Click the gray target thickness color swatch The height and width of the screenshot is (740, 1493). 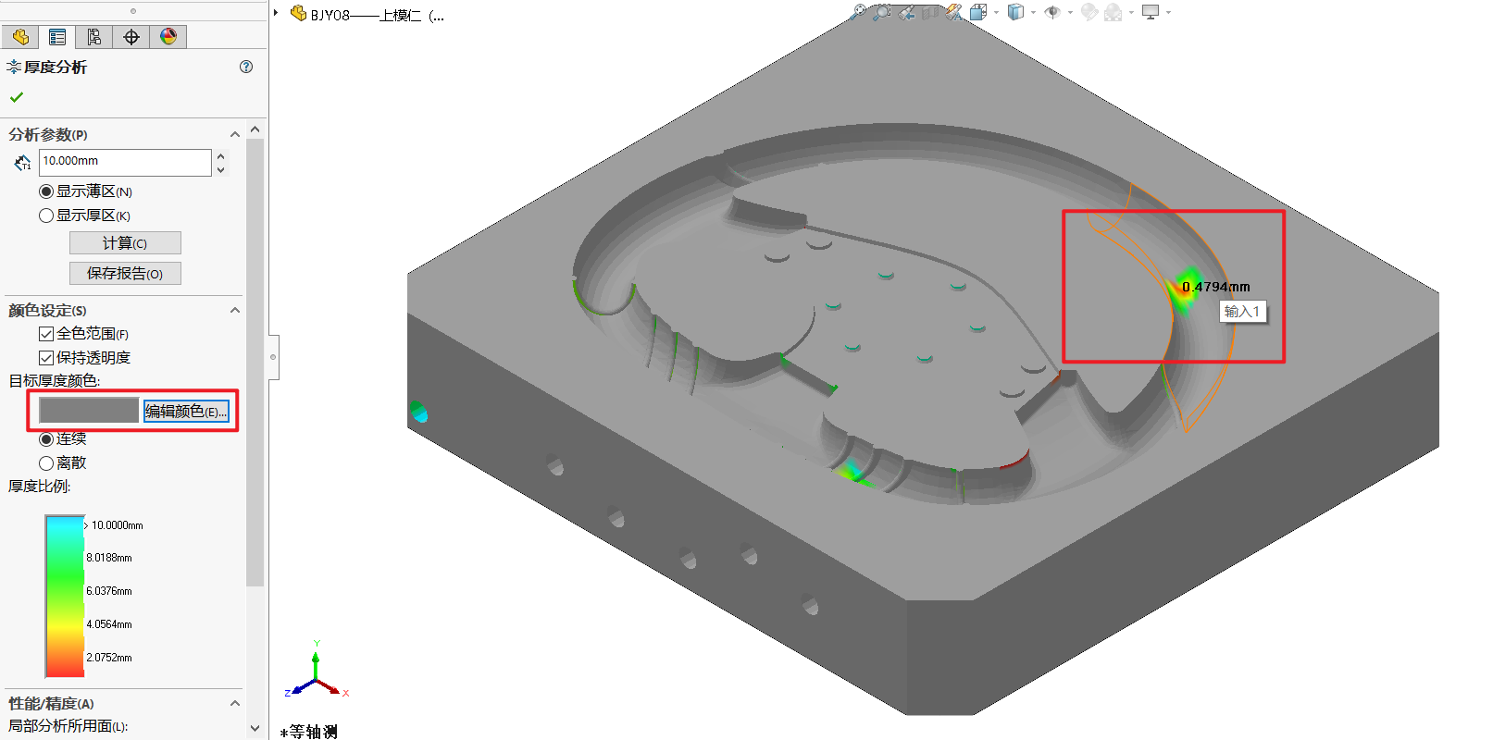click(89, 411)
